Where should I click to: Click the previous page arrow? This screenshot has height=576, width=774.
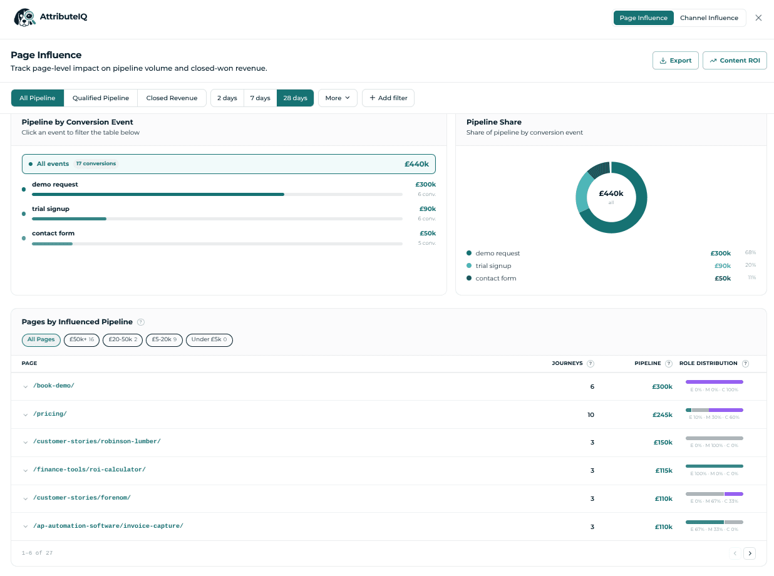(735, 553)
